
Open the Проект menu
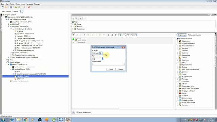click(12, 4)
